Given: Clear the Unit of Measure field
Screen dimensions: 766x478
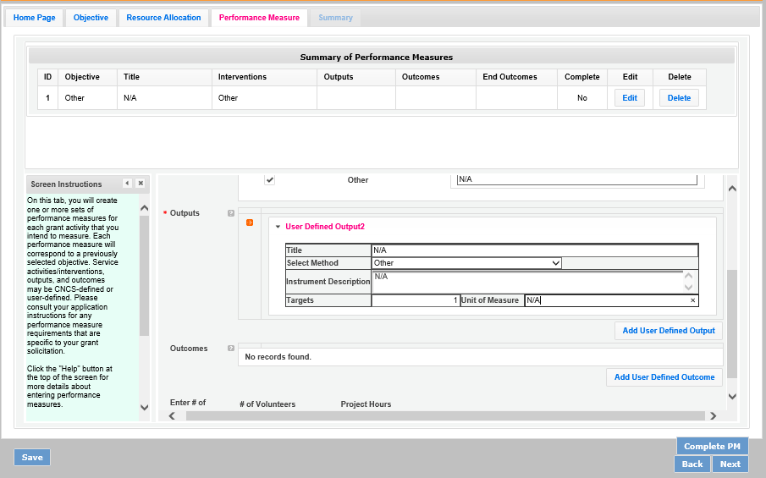Looking at the screenshot, I should click(x=692, y=300).
